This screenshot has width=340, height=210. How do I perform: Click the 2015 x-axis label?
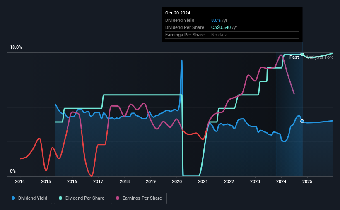click(46, 181)
